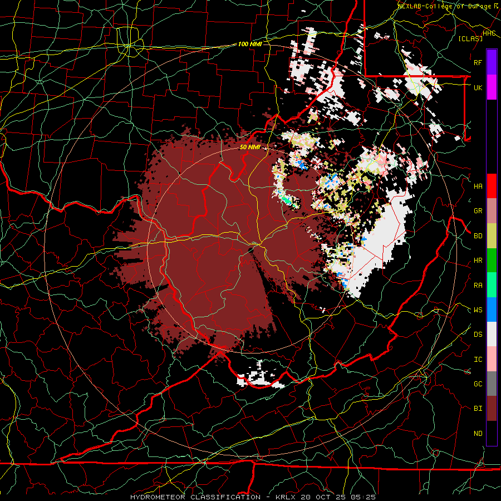This screenshot has width=501, height=501.
Task: Click the BD olive legend color swatch
Action: tap(492, 236)
